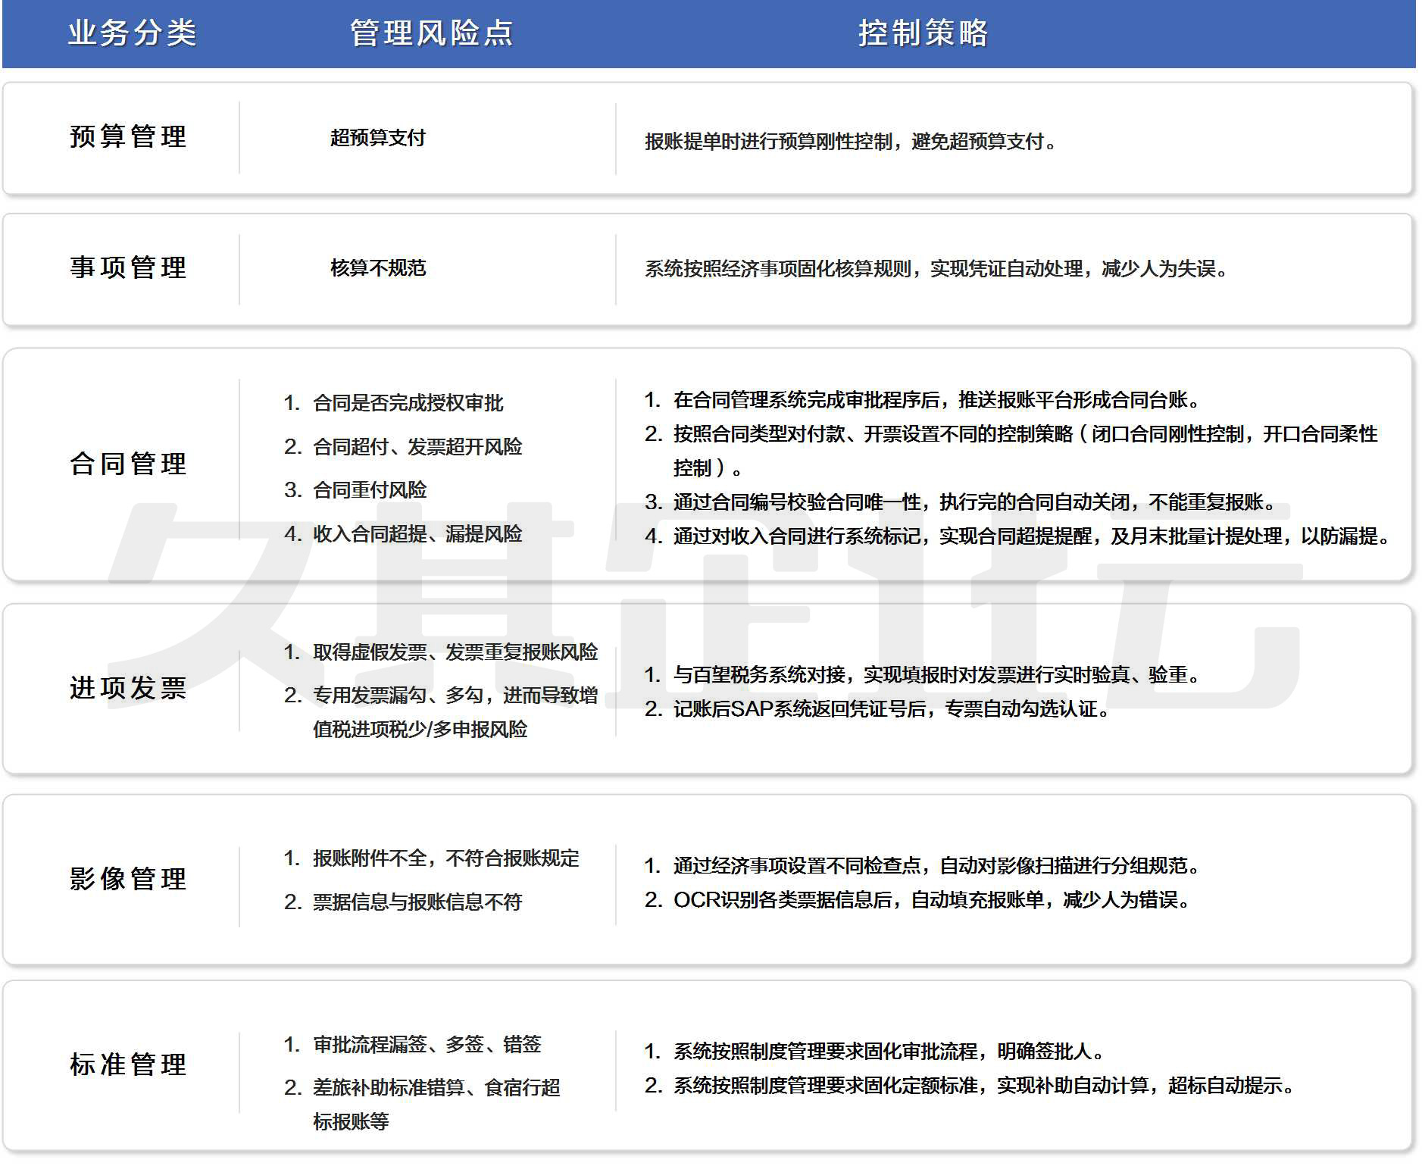Select the 预算管理 row label
Viewport: 1422px width, 1166px height.
point(128,137)
